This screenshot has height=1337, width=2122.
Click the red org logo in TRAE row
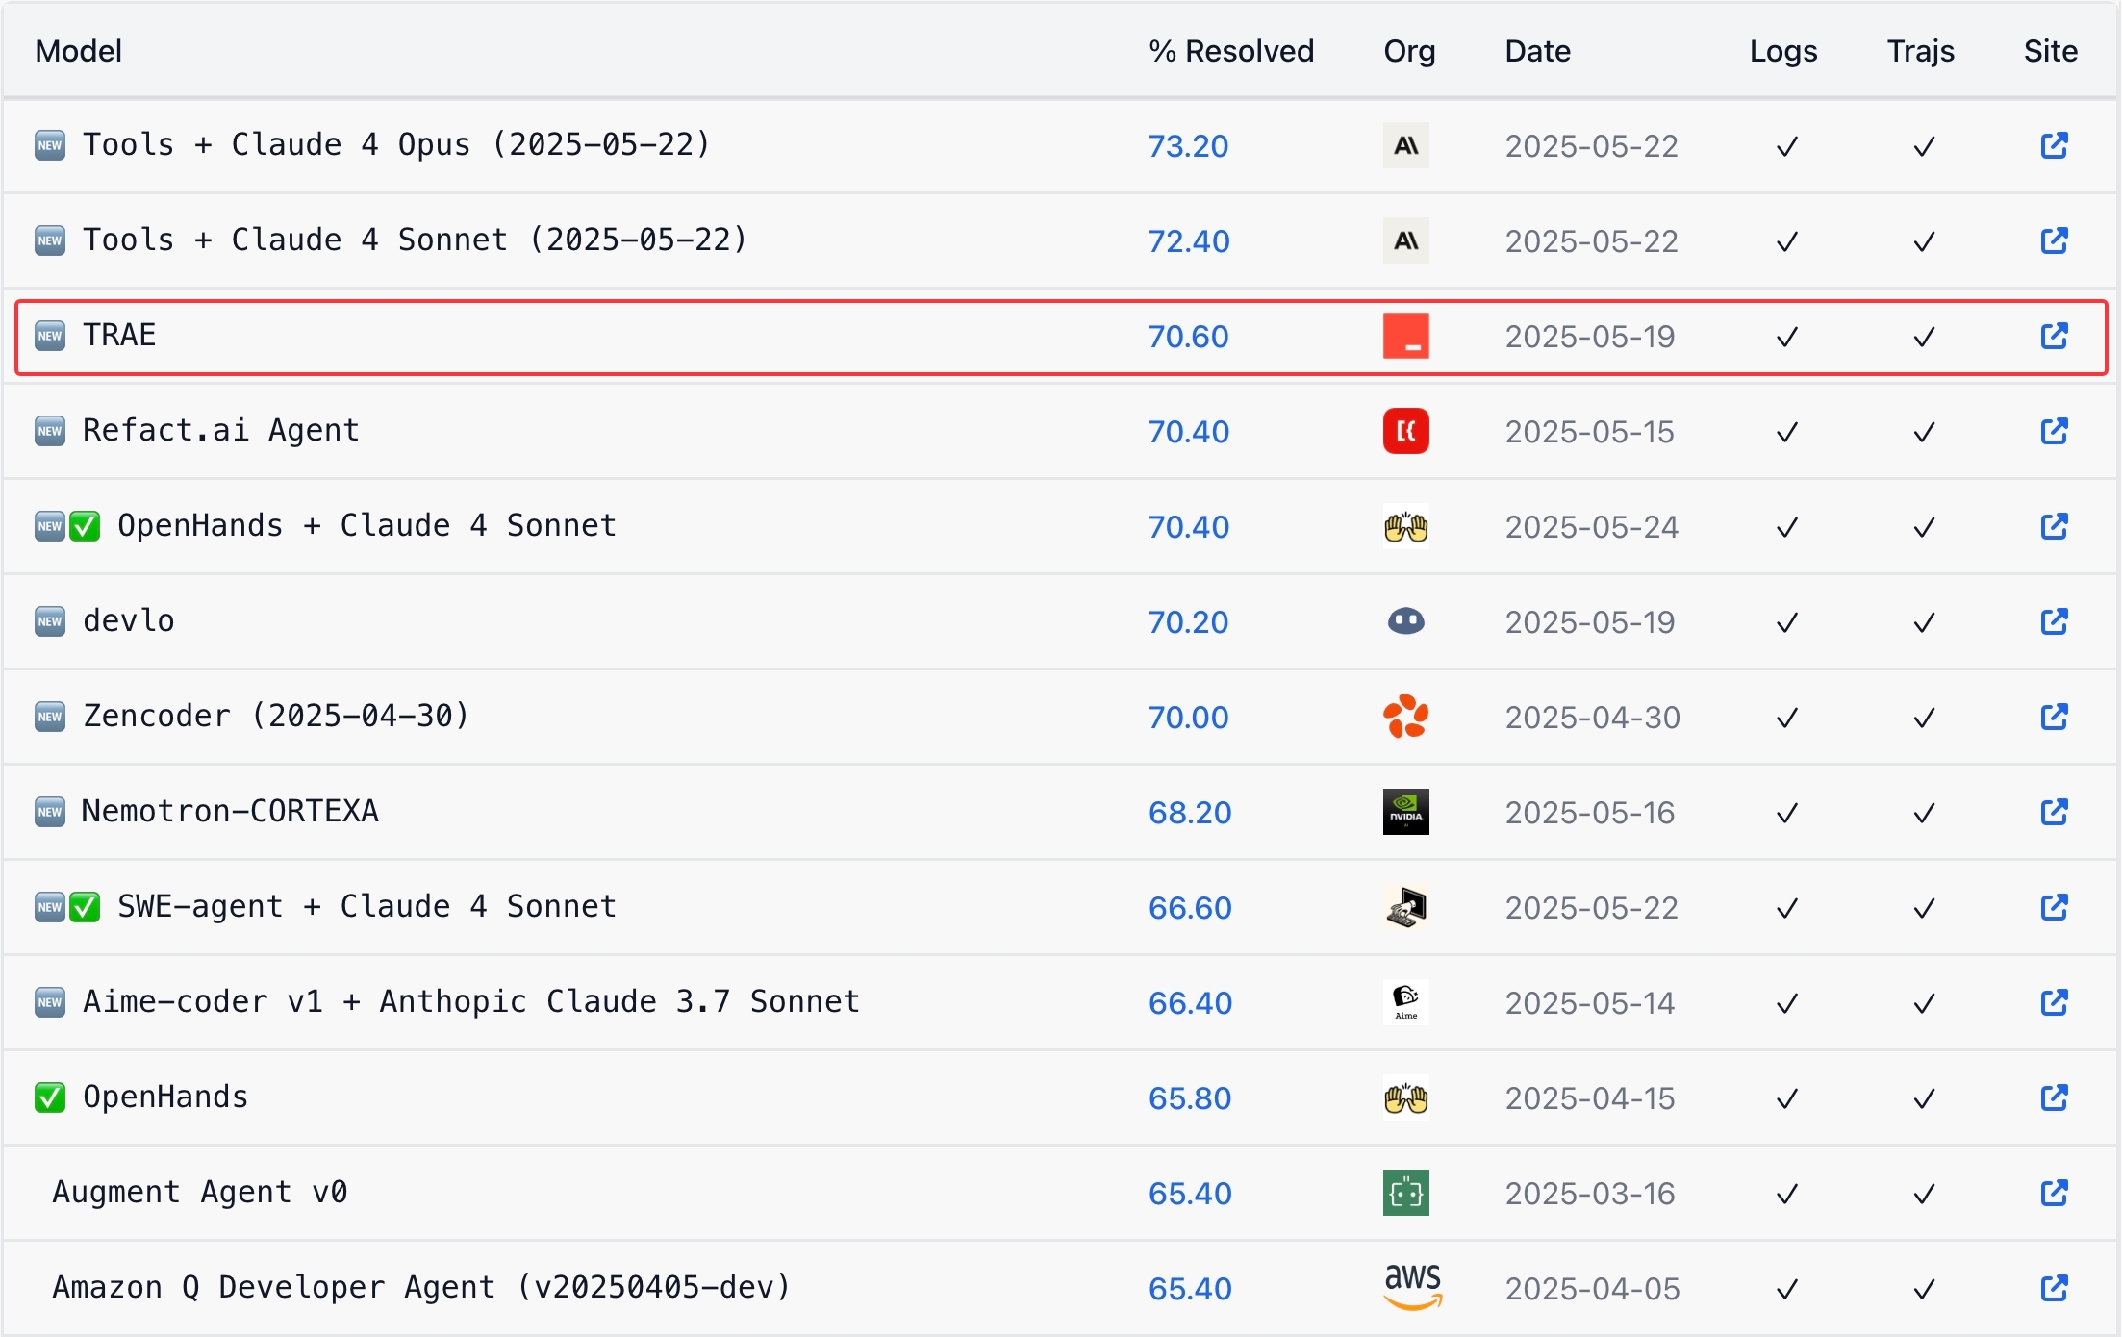[x=1405, y=336]
